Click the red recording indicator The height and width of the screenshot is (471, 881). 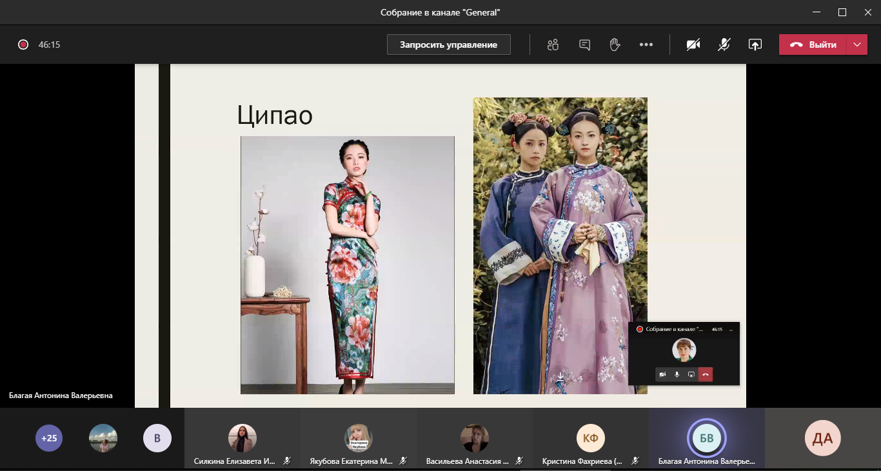pos(23,45)
